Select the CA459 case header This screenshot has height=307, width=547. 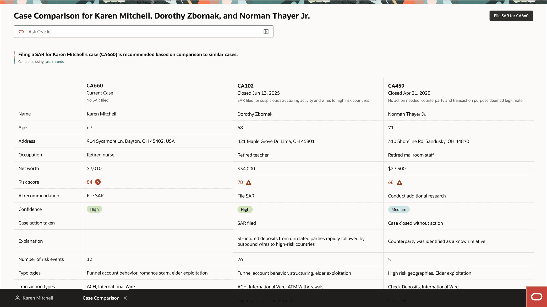[x=396, y=86]
